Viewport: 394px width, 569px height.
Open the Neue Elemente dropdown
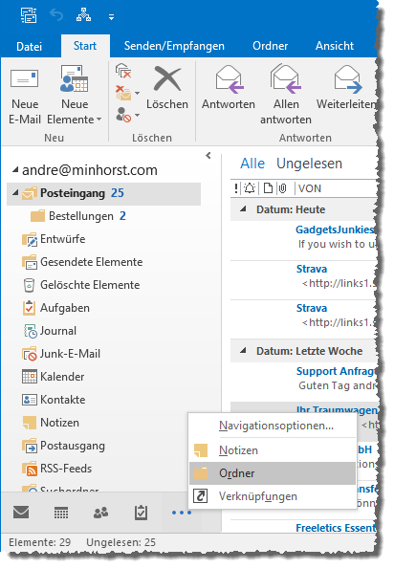point(75,95)
